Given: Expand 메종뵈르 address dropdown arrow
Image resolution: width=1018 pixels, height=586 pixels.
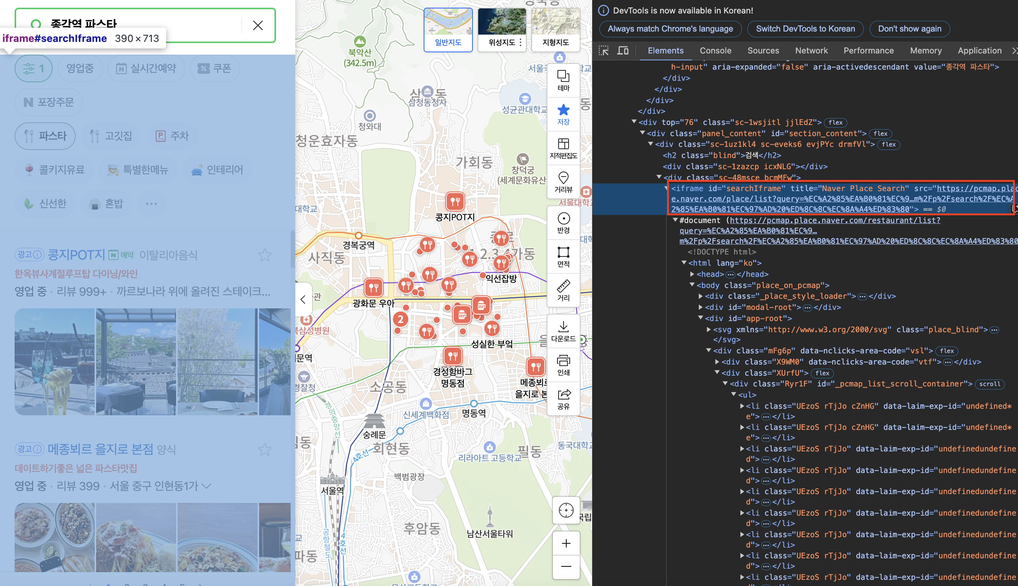Looking at the screenshot, I should pyautogui.click(x=206, y=486).
